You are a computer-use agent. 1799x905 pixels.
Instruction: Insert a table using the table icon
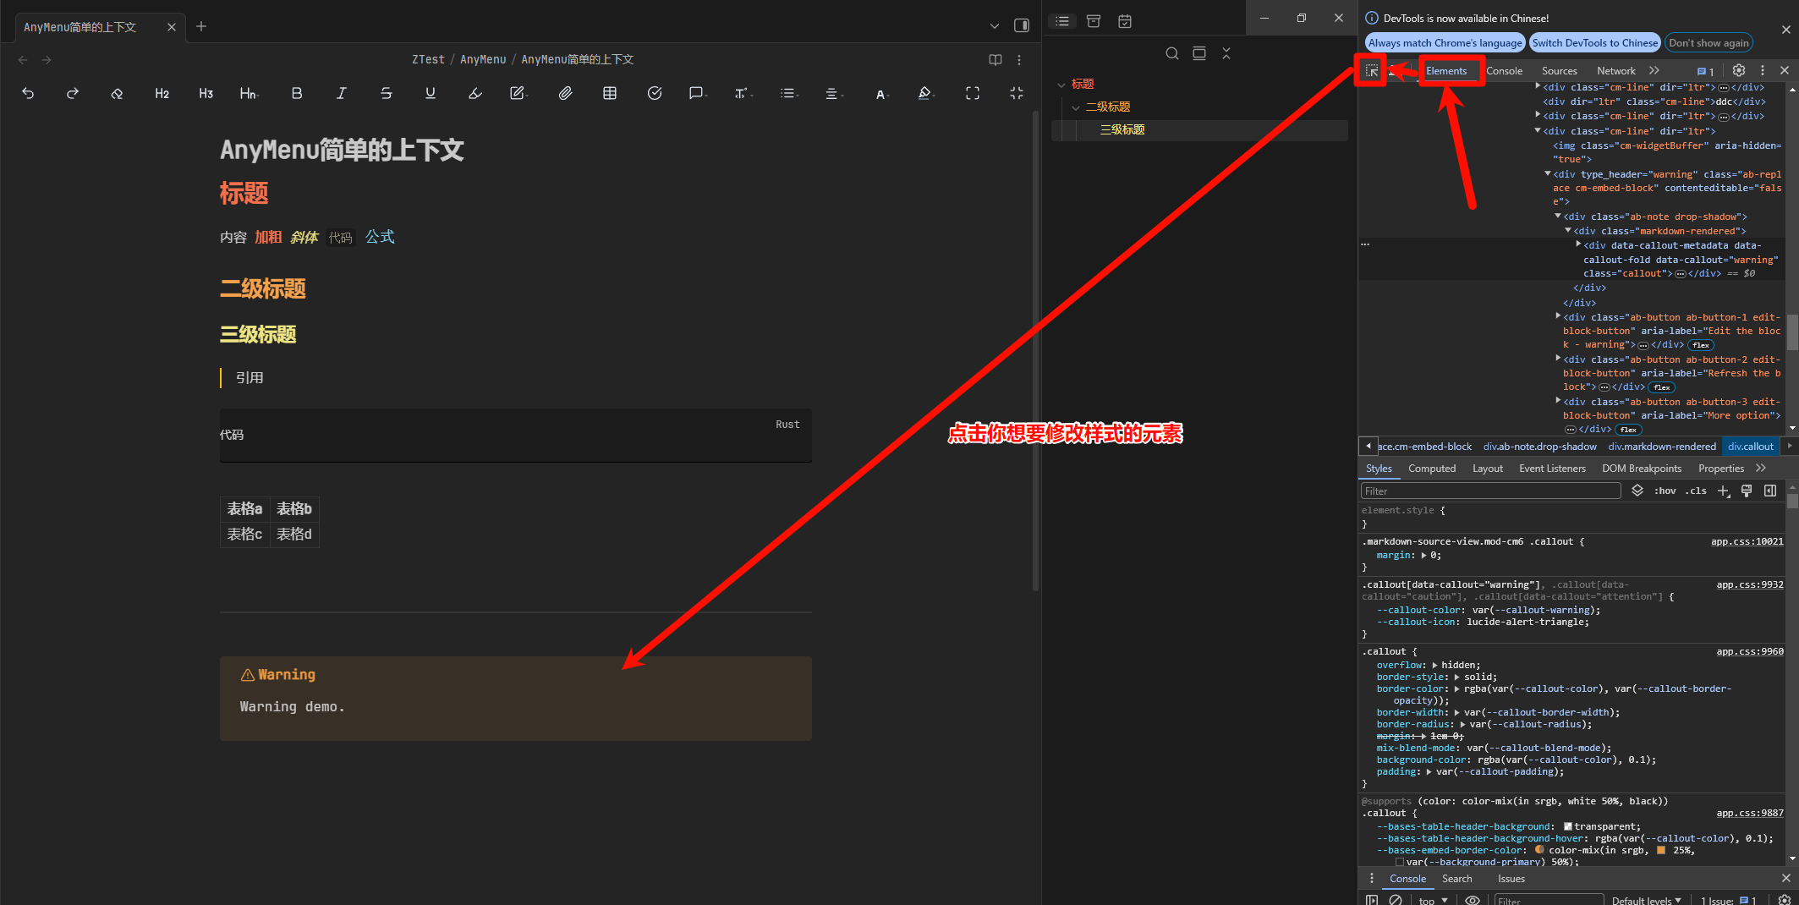point(609,93)
